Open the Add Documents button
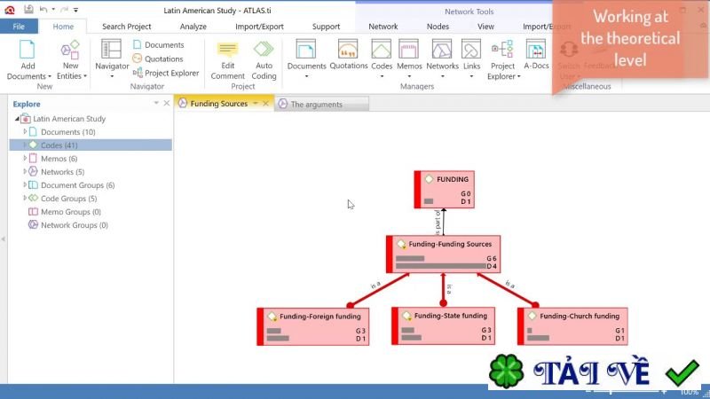Viewport: 710px width, 399px height. pos(28,59)
